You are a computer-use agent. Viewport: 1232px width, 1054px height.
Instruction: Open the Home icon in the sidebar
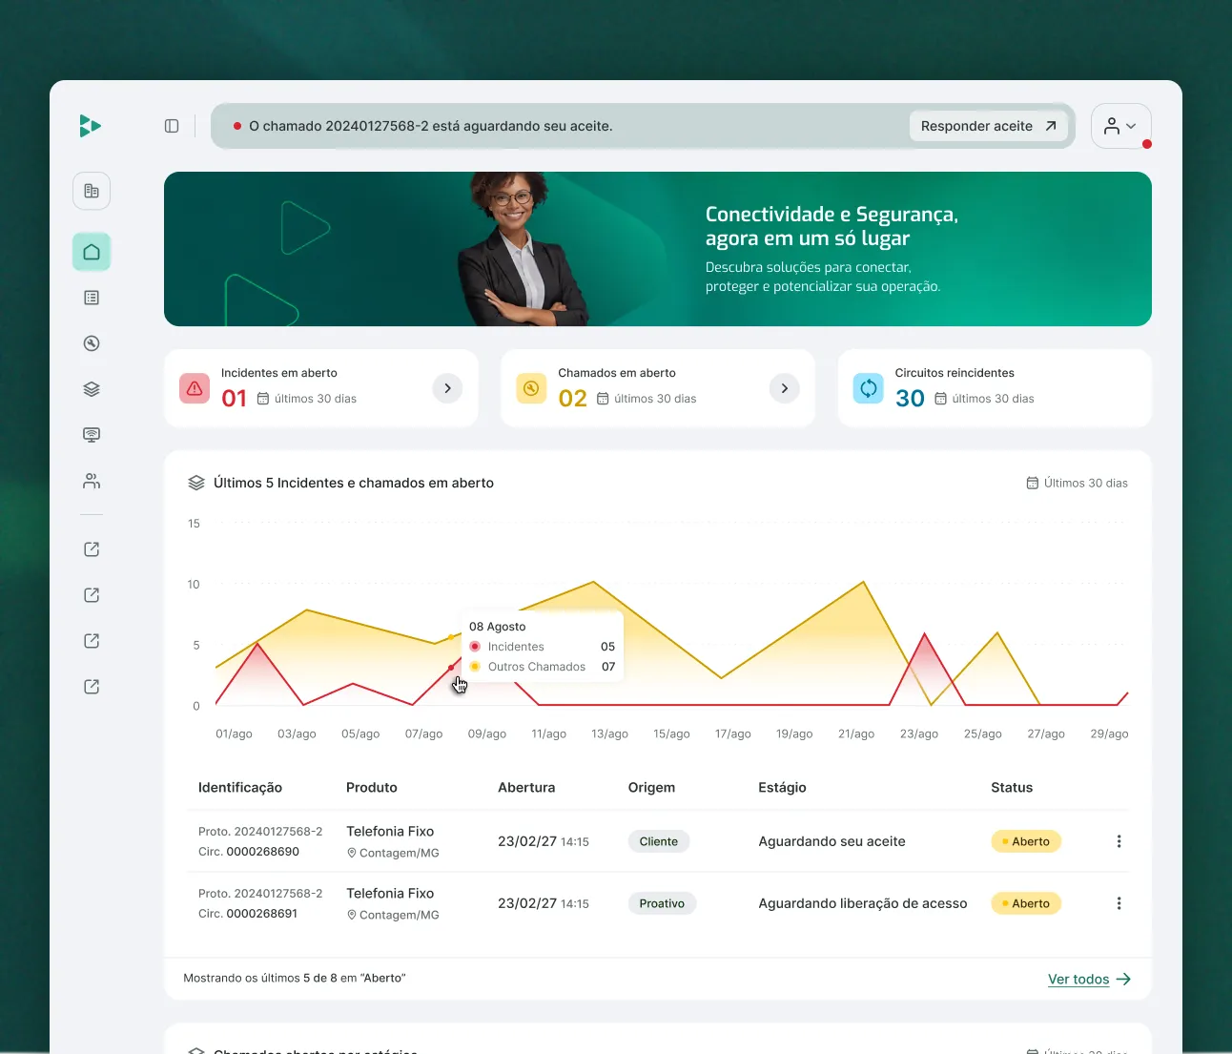[x=92, y=252]
